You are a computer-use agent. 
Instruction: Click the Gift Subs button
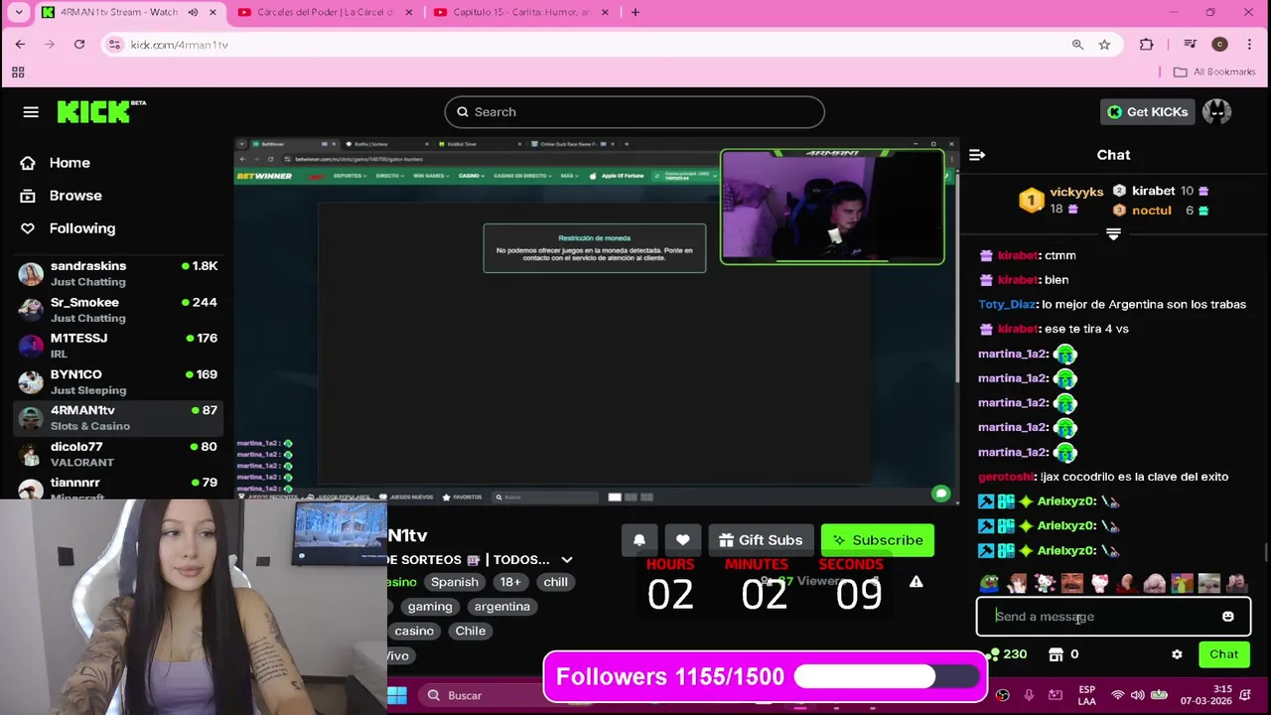point(761,540)
